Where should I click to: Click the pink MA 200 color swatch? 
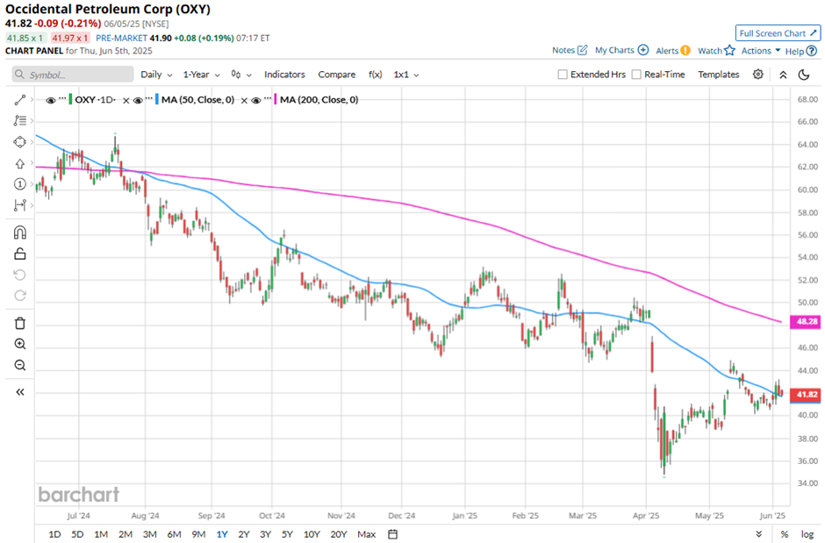(x=276, y=100)
